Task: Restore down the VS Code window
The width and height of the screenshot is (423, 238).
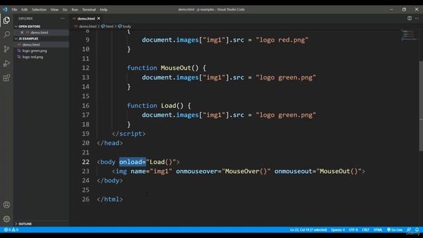Action: (x=404, y=9)
